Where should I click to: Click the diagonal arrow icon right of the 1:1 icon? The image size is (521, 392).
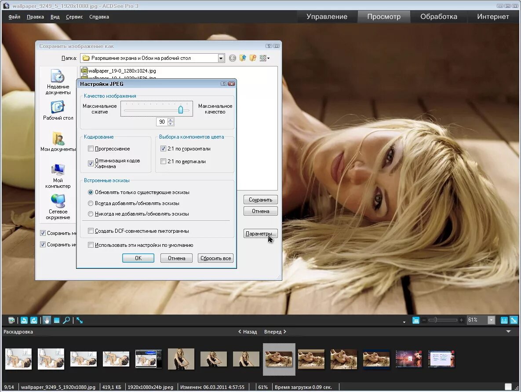[x=514, y=320]
